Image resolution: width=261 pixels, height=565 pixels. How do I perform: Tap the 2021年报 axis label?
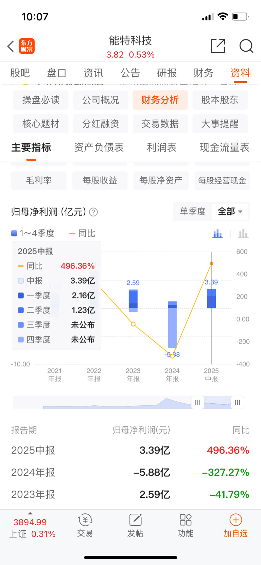pos(55,375)
